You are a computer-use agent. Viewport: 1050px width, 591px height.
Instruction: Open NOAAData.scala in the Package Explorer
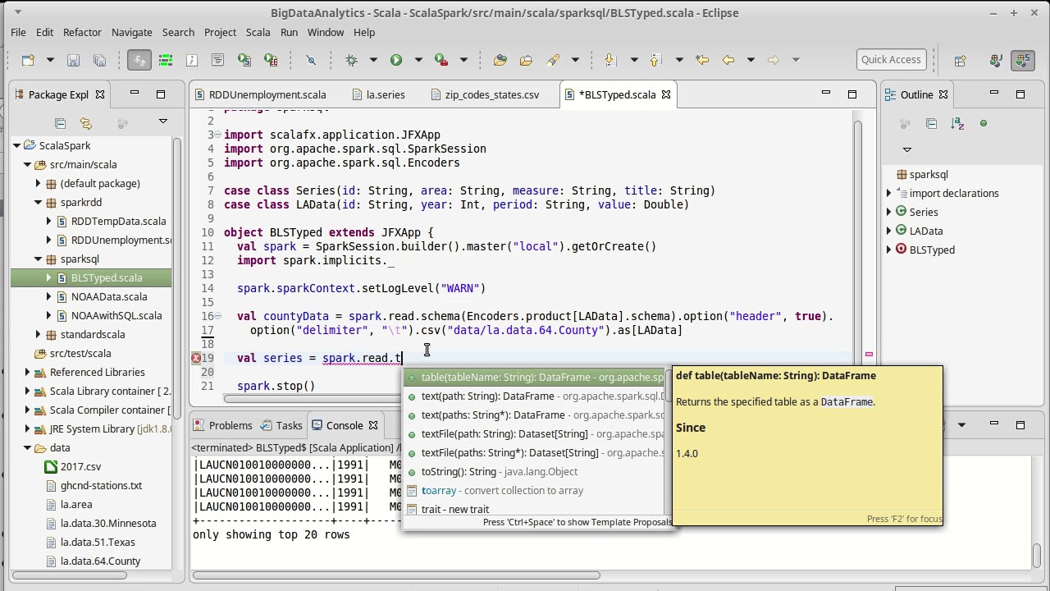(109, 297)
